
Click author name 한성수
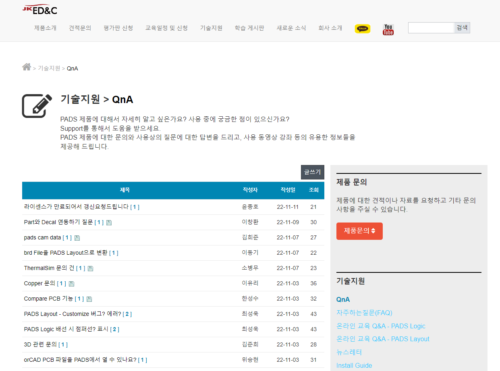pos(250,299)
